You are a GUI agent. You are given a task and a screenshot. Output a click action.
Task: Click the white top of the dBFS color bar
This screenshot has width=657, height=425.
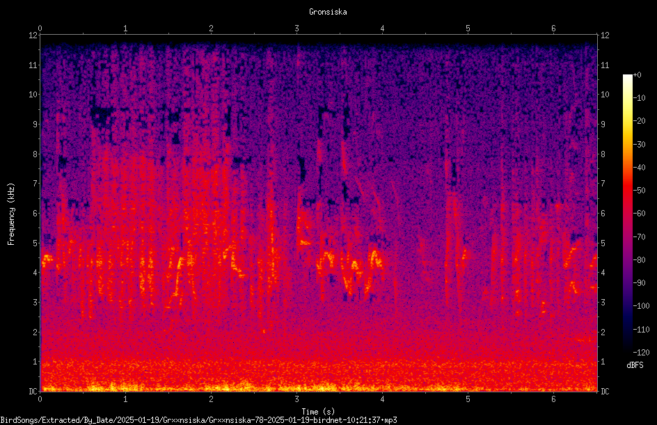point(627,77)
